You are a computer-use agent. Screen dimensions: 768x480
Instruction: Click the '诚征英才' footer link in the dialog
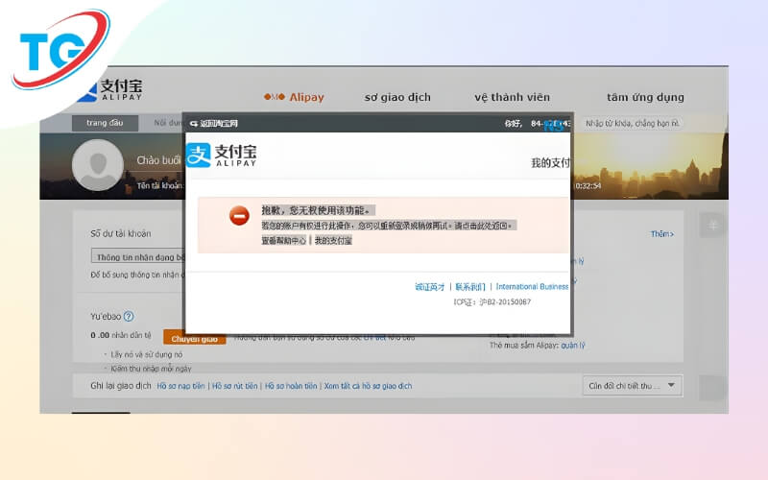[x=429, y=287]
